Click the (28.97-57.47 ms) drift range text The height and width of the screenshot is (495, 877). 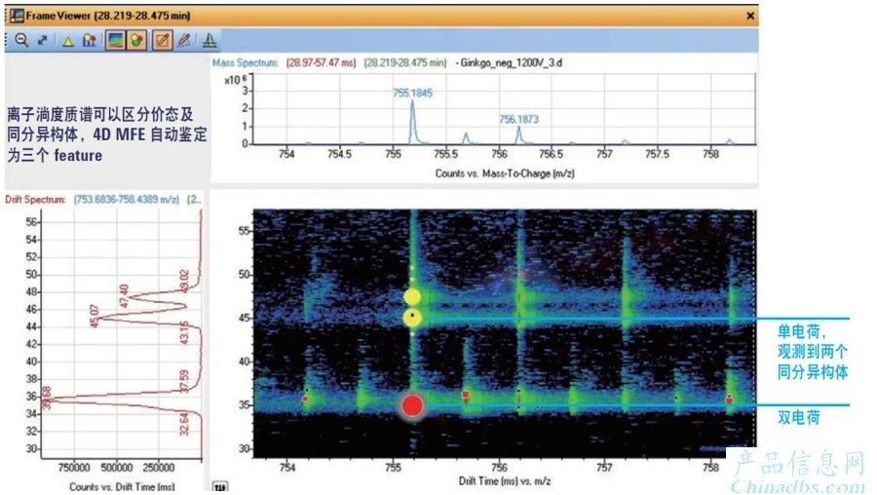coord(321,62)
